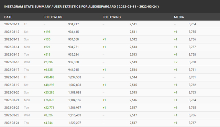
Task: Click follower total 1,215,463
Action: [75, 115]
